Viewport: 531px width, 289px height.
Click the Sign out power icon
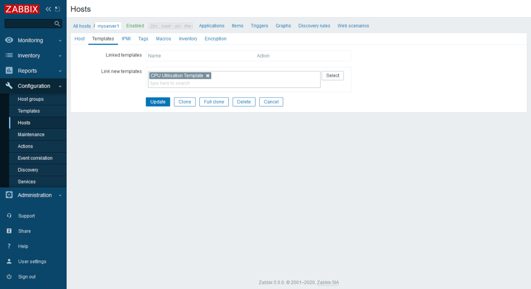(9, 277)
